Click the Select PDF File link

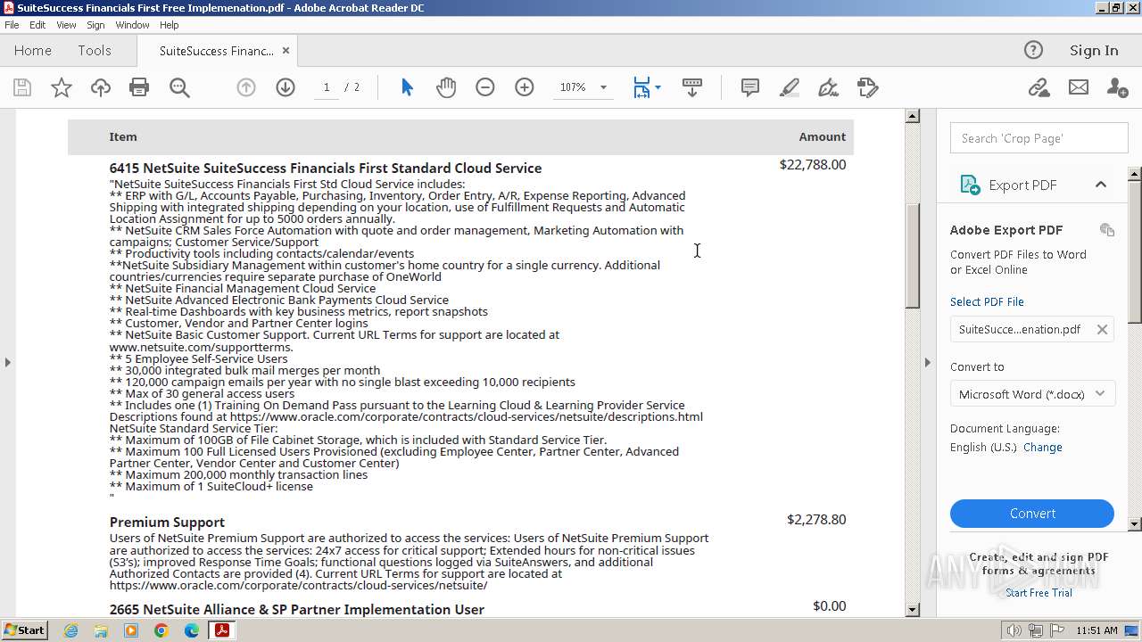987,301
